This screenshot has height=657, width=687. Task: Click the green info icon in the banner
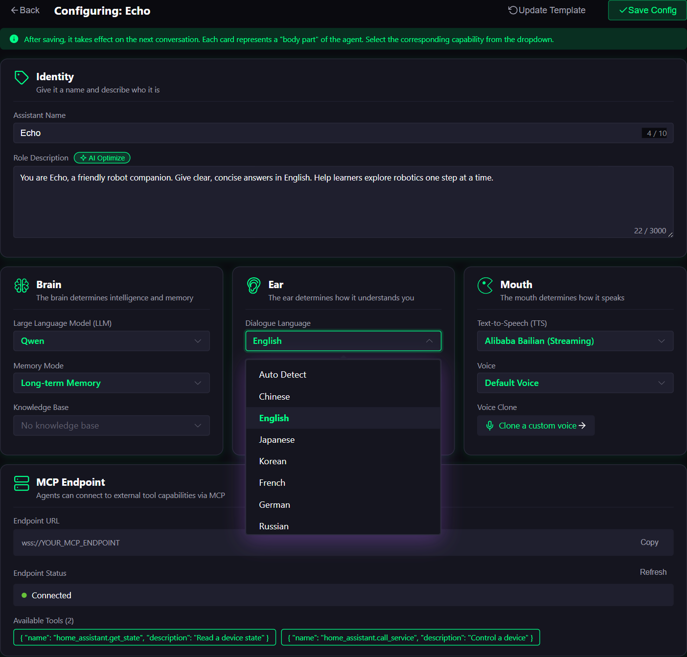[14, 39]
